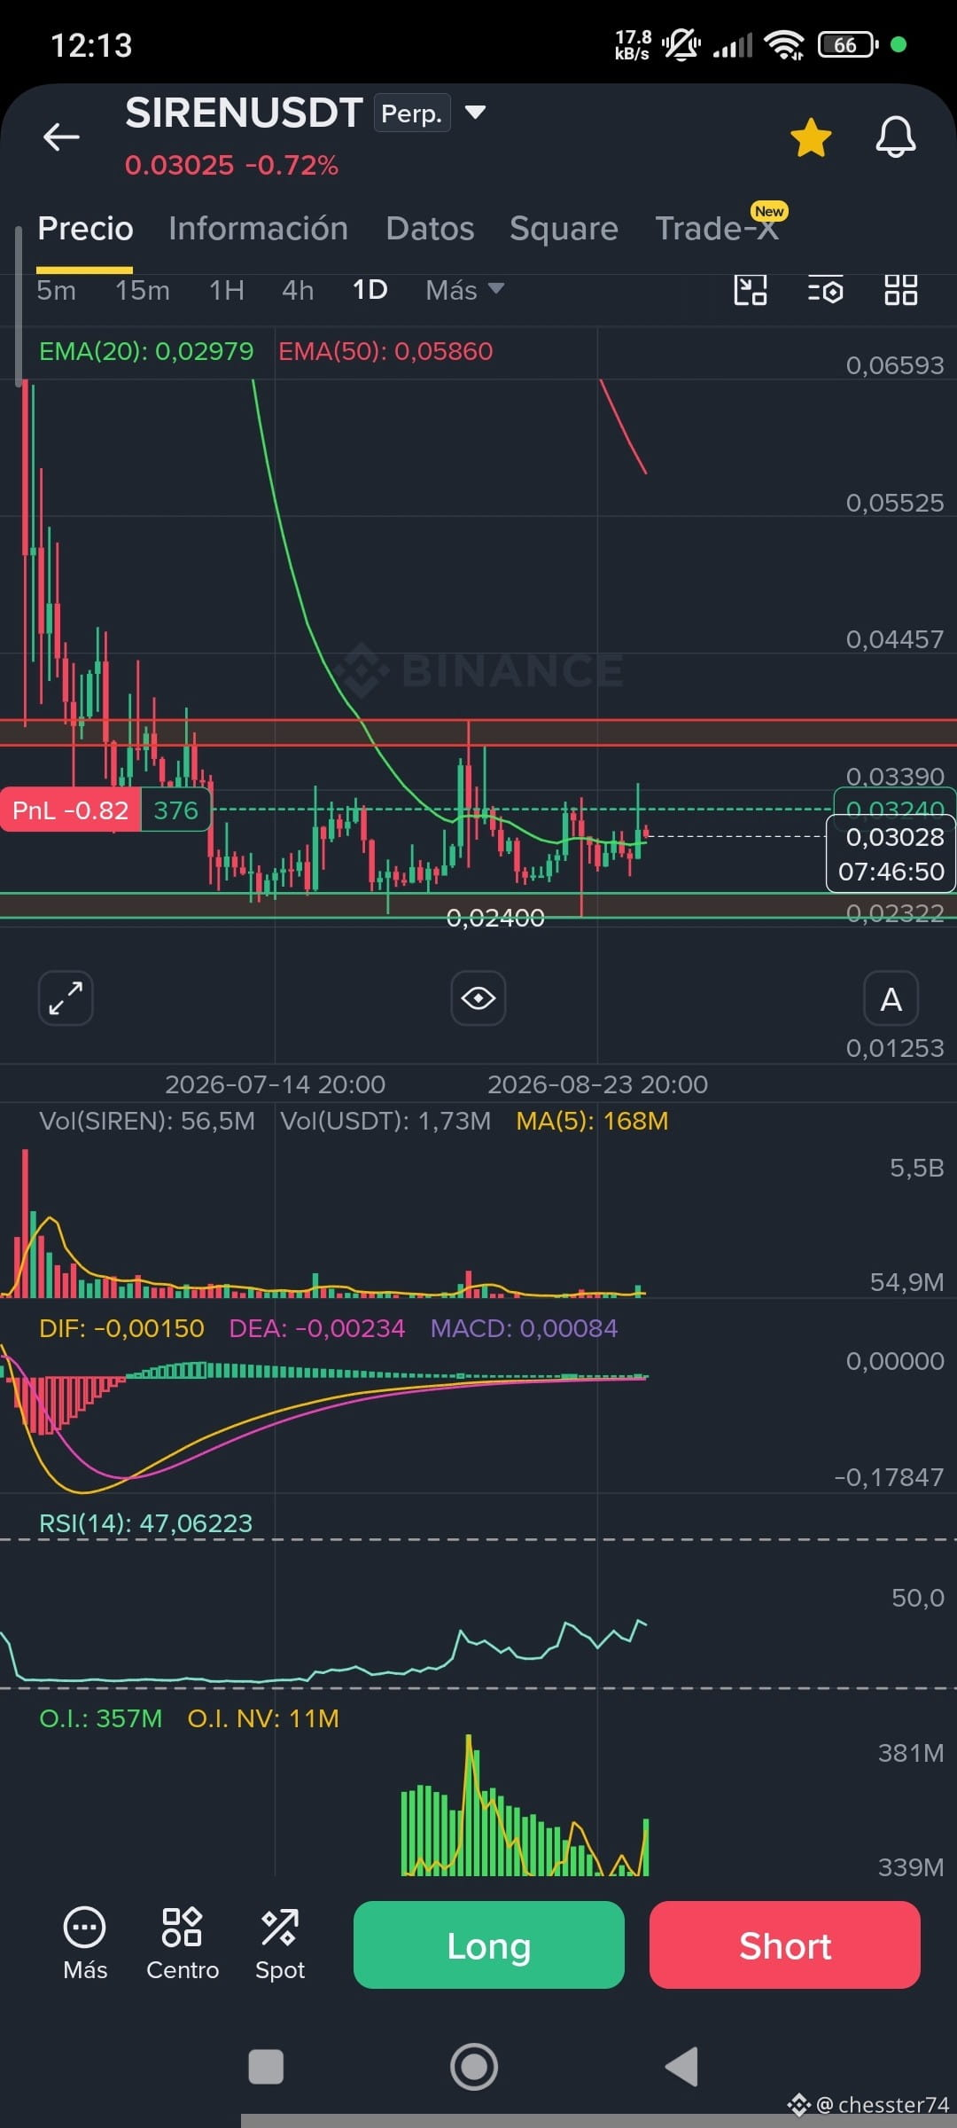This screenshot has height=2128, width=957.
Task: Tap the EMA(50) indicator legend
Action: click(385, 351)
